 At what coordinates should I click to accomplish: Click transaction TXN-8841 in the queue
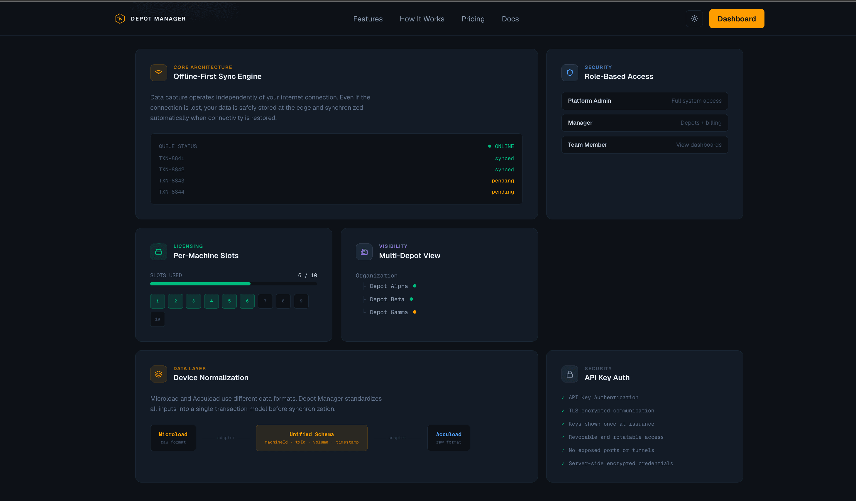(172, 158)
